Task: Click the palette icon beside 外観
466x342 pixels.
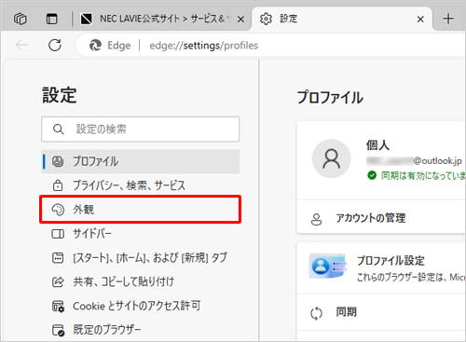Action: (x=58, y=210)
